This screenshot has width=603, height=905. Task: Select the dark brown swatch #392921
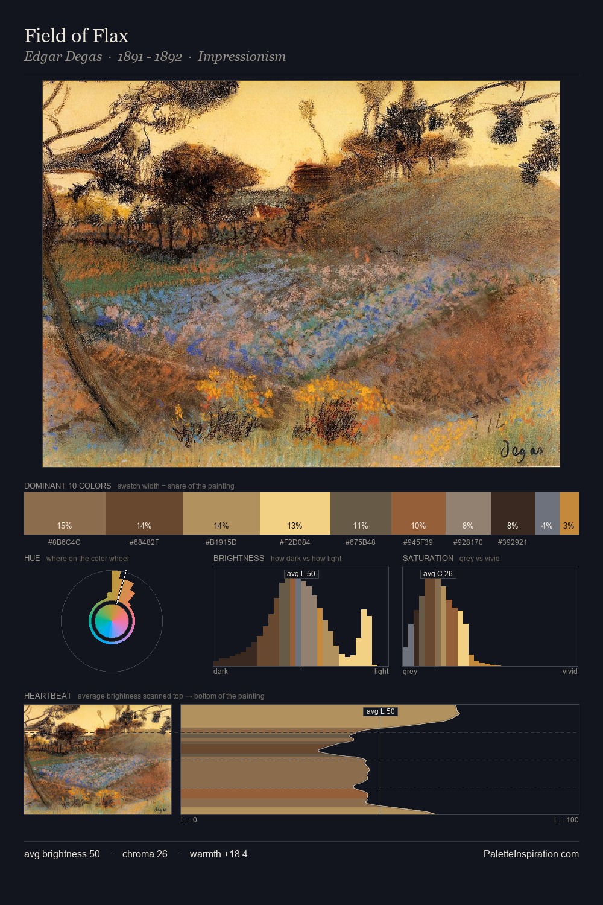[513, 513]
